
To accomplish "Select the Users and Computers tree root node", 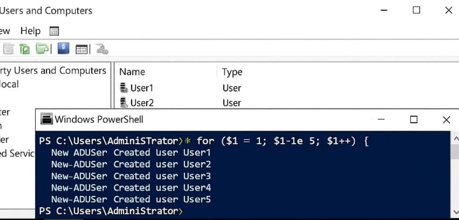I will [53, 71].
